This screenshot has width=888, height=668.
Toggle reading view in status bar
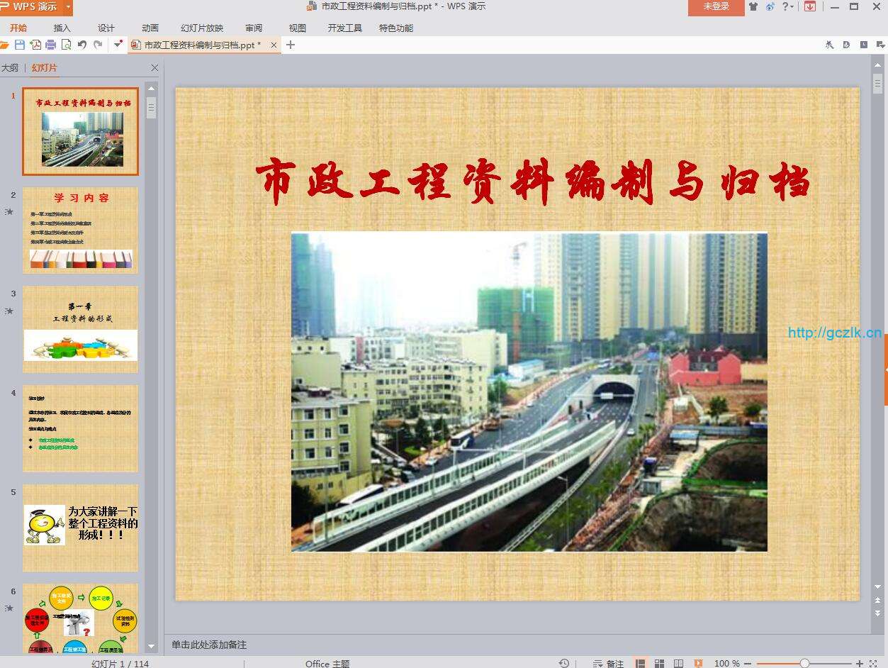tap(679, 663)
